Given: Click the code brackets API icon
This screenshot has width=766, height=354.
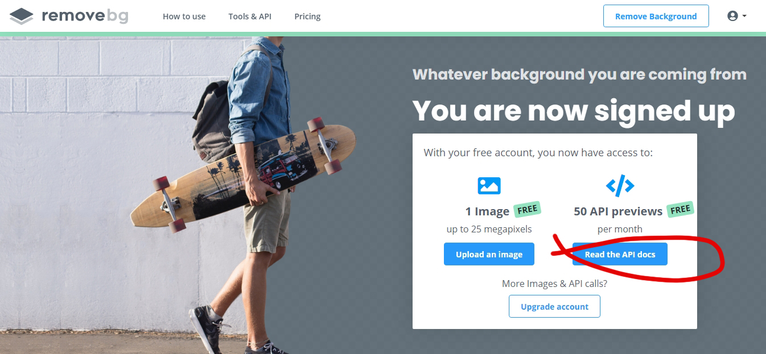Looking at the screenshot, I should coord(620,185).
